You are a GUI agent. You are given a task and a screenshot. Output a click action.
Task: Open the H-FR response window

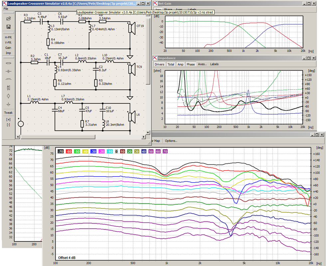[x=8, y=37]
